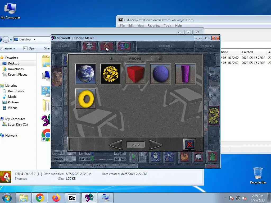This screenshot has width=271, height=203.
Task: Open Chrome from the taskbar
Action: pos(40,198)
